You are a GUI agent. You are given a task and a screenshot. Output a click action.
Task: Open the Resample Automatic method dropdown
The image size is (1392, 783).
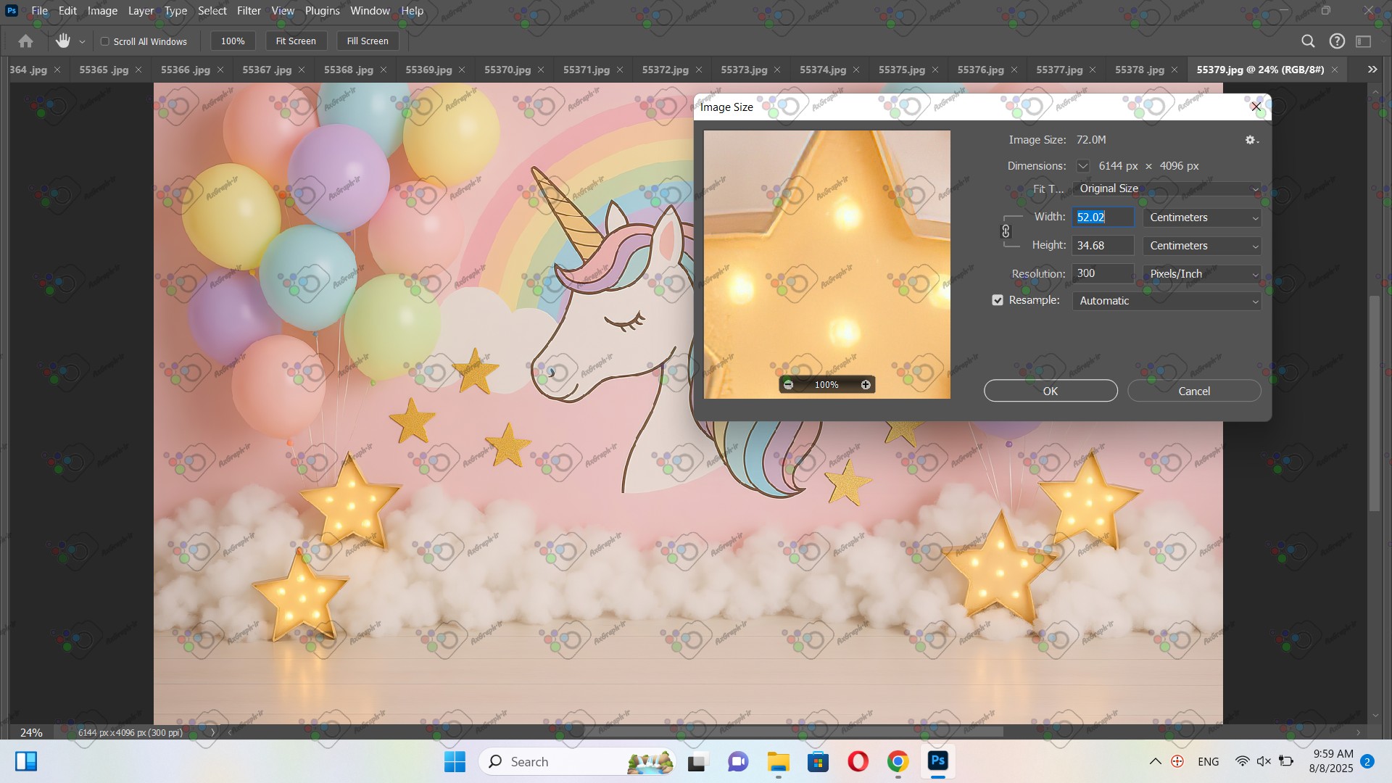pyautogui.click(x=1167, y=301)
